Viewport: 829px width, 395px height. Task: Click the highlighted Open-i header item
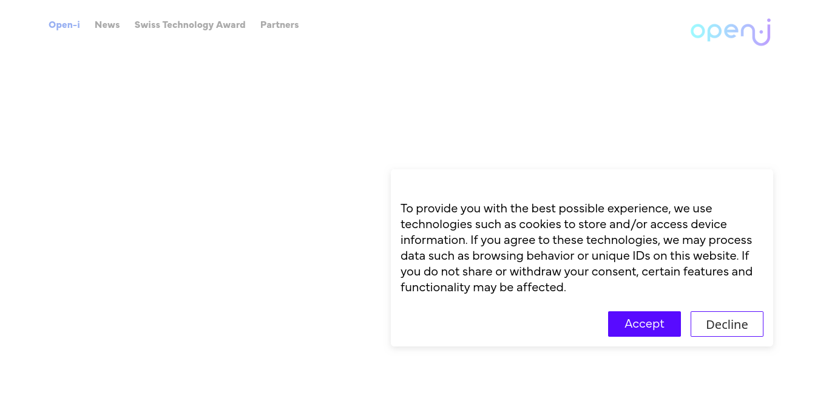tap(64, 25)
